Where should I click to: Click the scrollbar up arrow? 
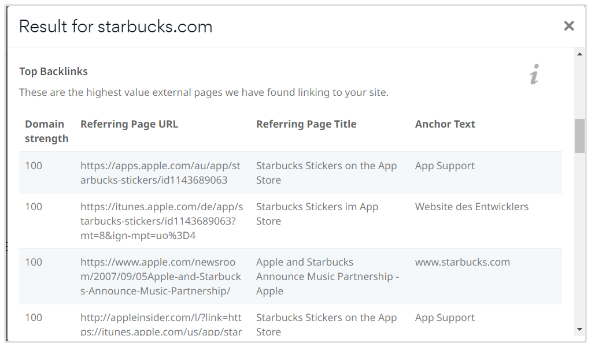(579, 55)
